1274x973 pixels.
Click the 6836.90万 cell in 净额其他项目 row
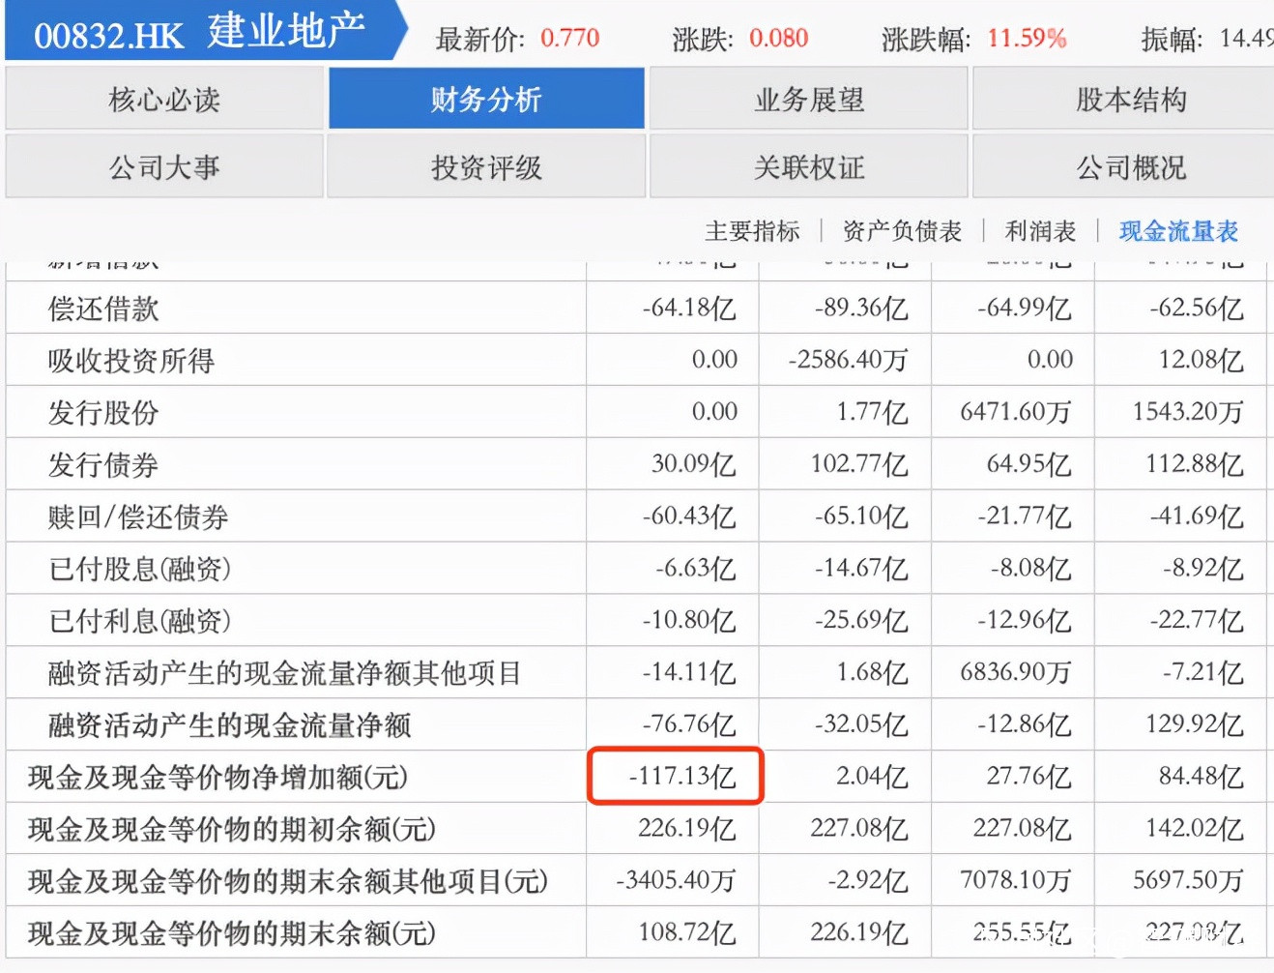(1016, 673)
